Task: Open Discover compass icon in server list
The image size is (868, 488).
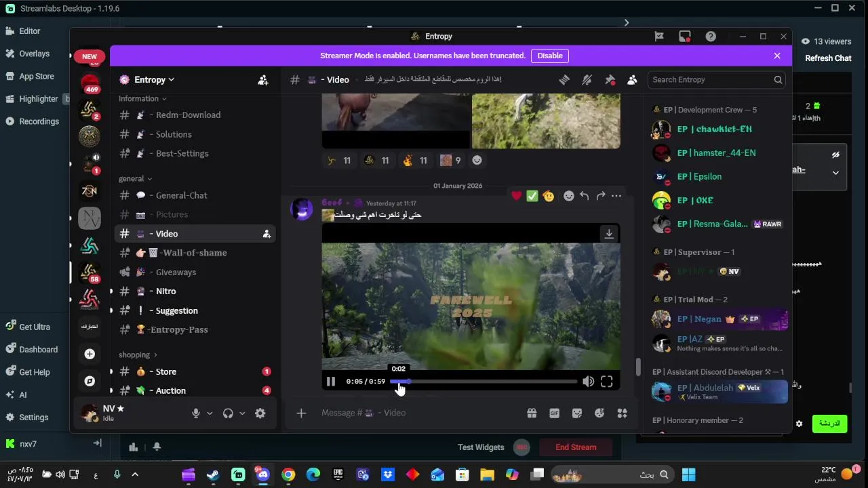Action: pos(90,381)
